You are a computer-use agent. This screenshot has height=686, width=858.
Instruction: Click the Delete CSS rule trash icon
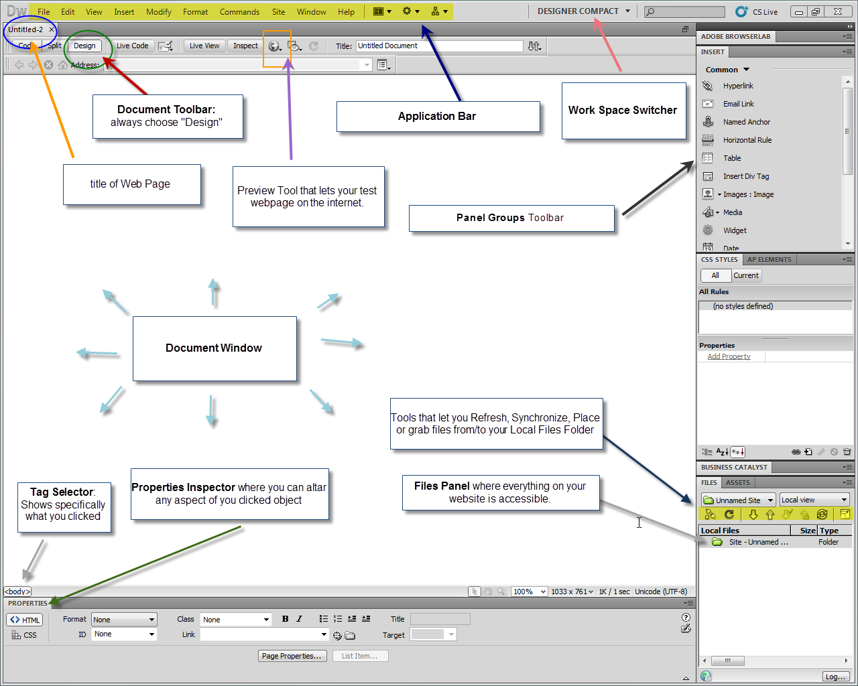(847, 452)
